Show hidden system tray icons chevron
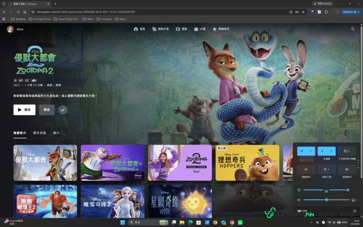 pyautogui.click(x=311, y=223)
